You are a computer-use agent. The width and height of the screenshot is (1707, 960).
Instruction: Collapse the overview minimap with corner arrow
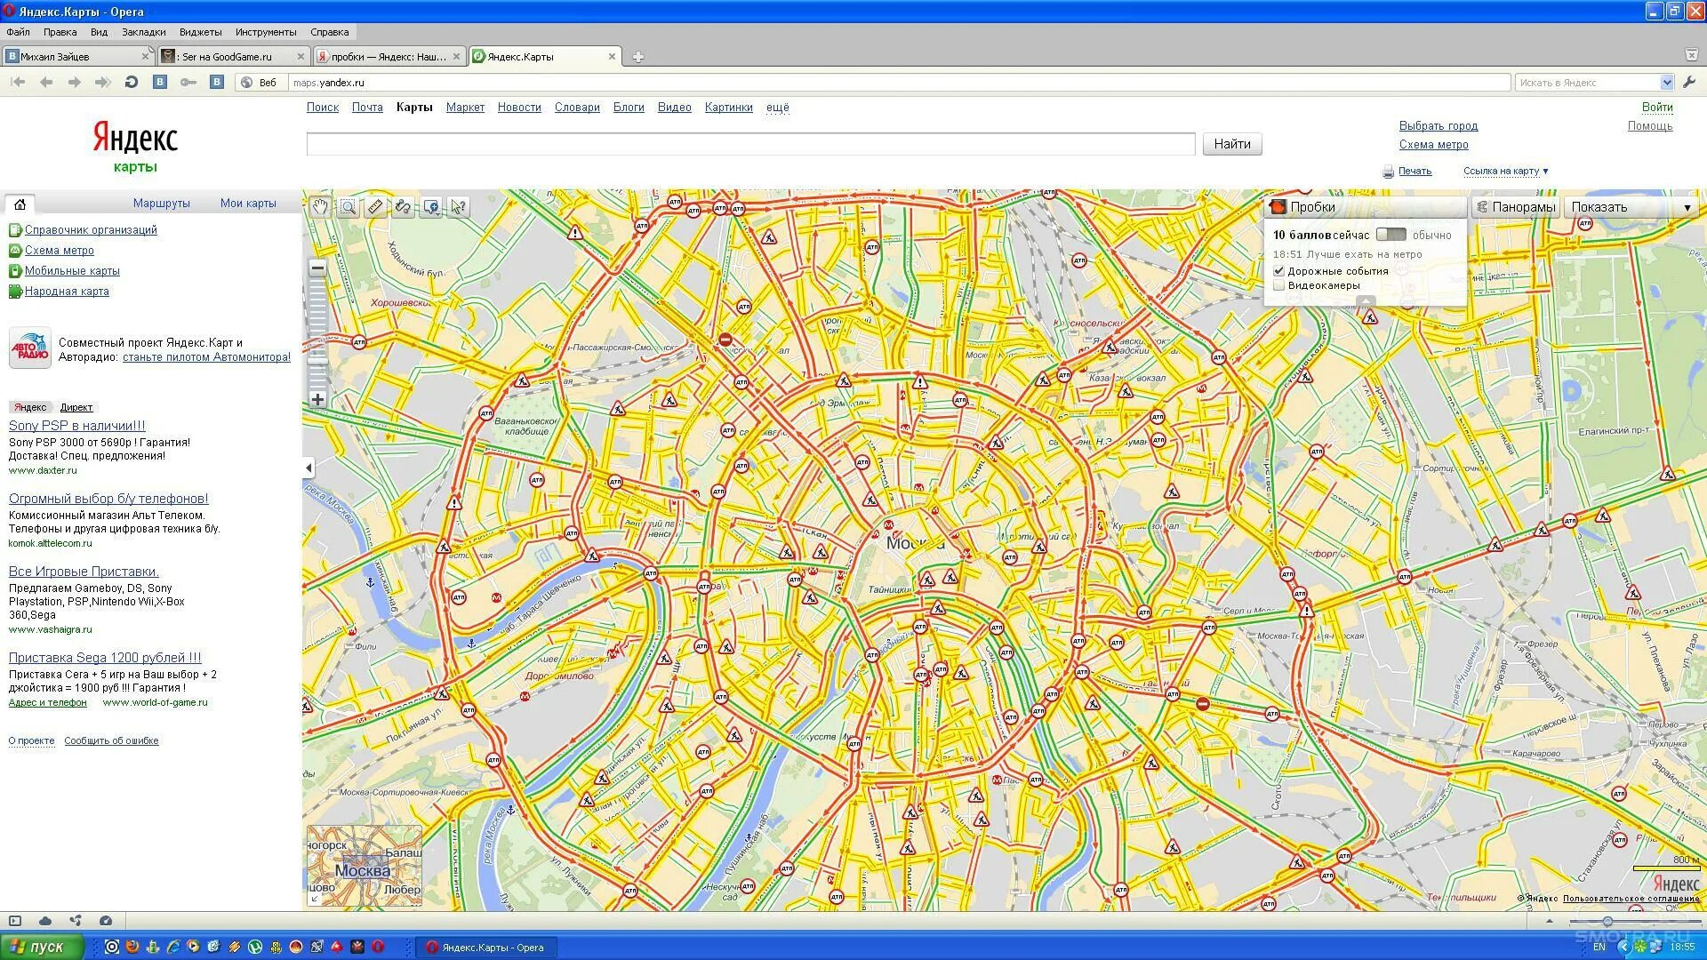(315, 899)
